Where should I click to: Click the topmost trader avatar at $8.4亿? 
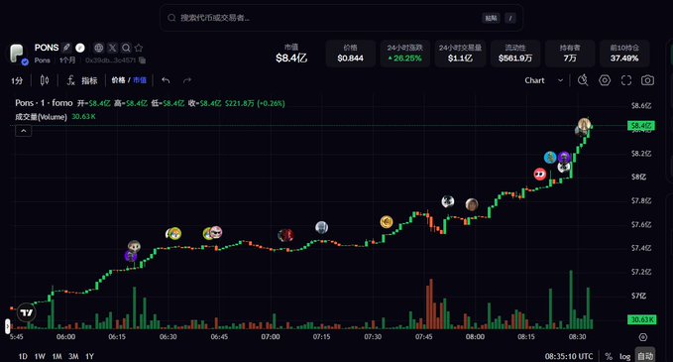(584, 124)
